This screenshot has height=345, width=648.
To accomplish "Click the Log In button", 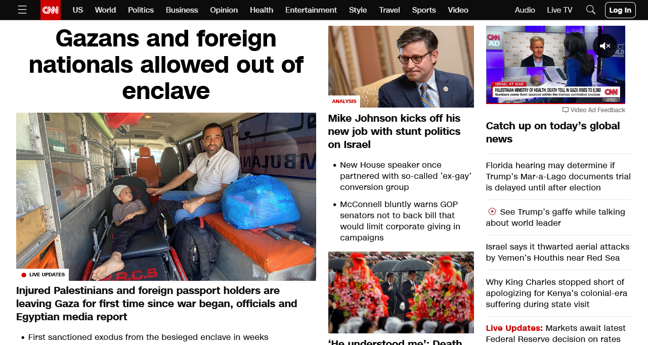I will pos(620,10).
